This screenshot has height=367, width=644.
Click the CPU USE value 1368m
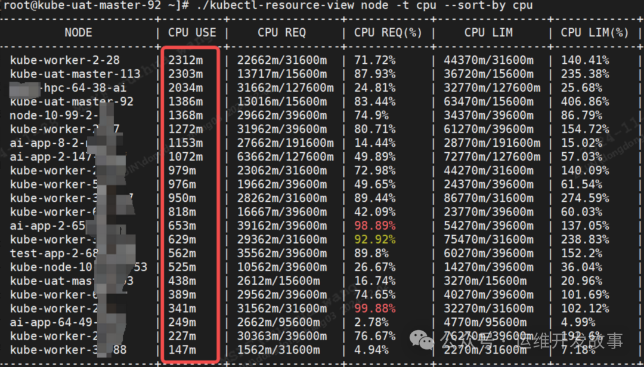[x=185, y=116]
